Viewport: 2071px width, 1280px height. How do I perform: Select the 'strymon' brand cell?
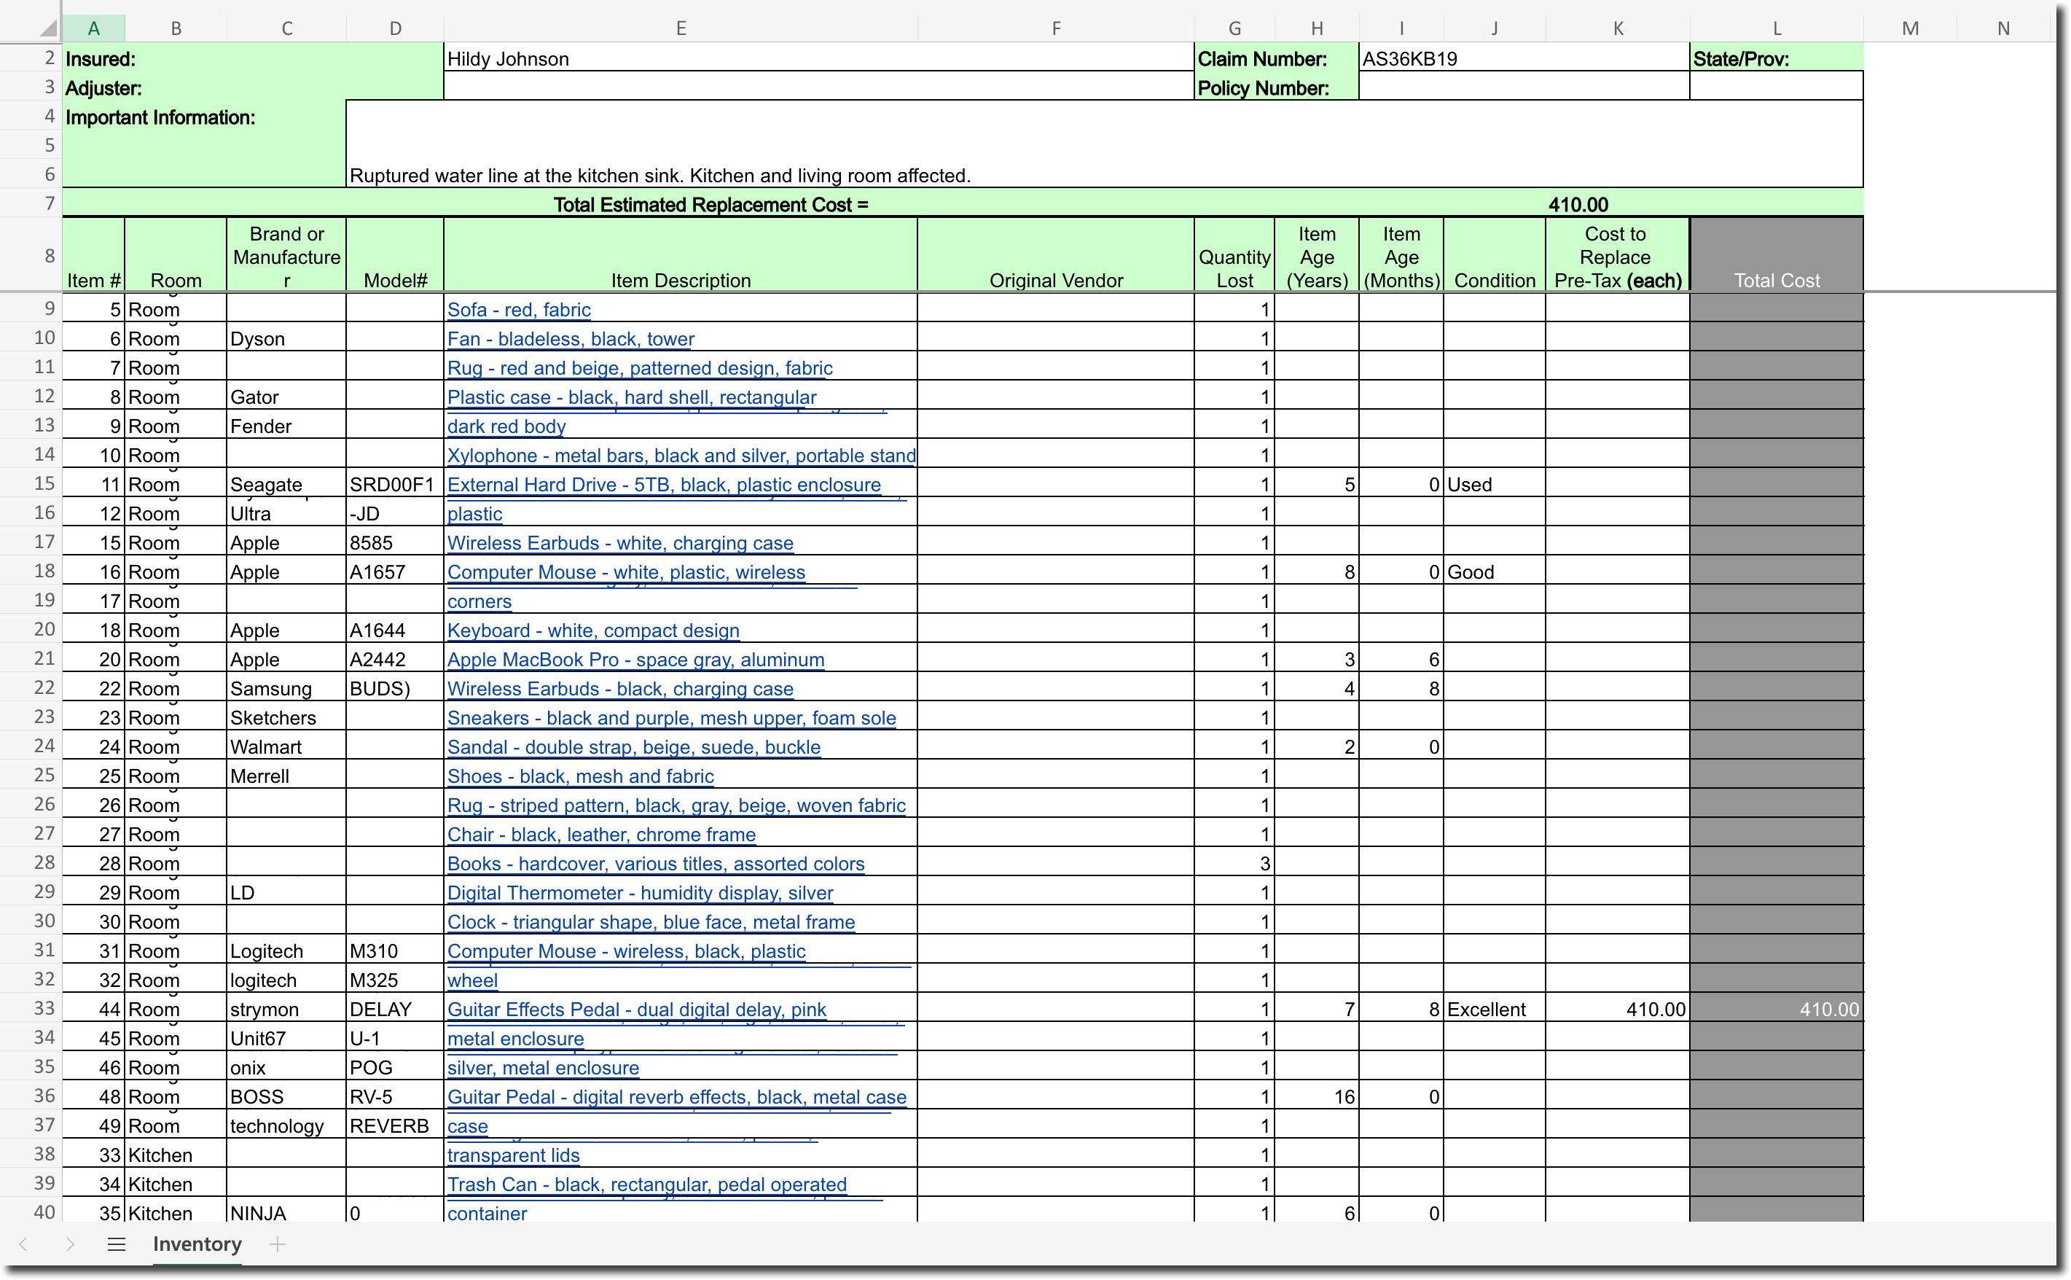point(286,1009)
